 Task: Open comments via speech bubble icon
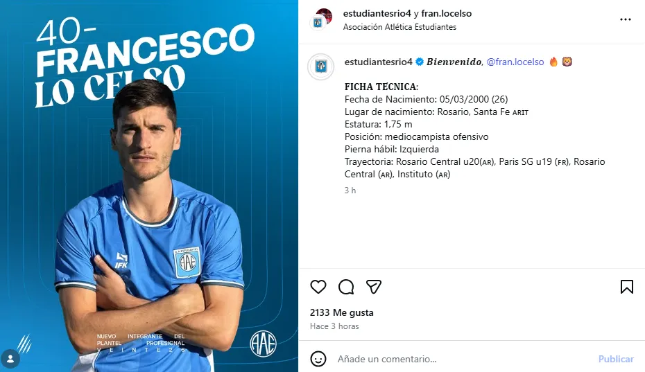(346, 287)
